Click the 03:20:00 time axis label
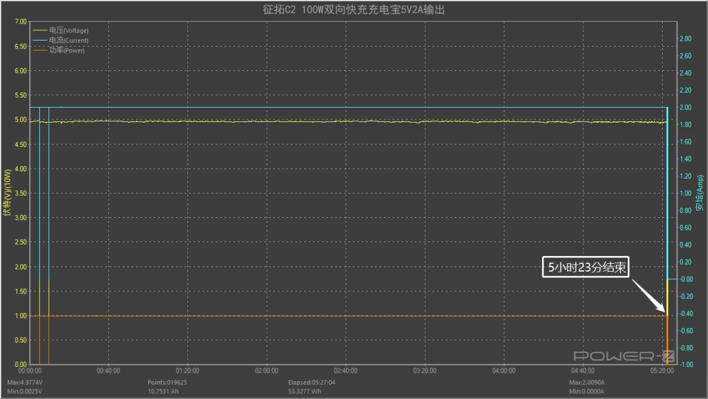 (x=425, y=371)
